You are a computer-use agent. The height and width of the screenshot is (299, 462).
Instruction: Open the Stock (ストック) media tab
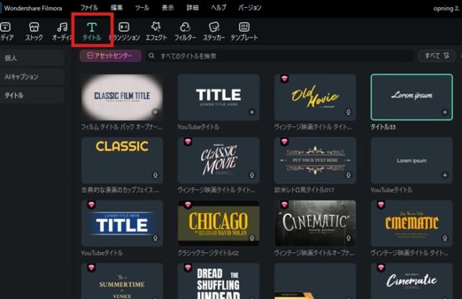tap(34, 30)
